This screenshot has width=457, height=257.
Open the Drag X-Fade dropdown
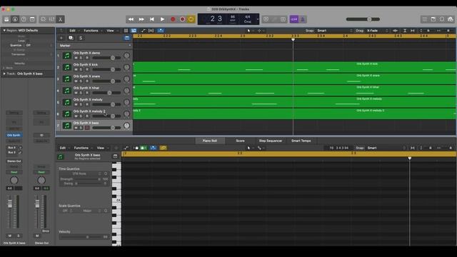point(377,31)
